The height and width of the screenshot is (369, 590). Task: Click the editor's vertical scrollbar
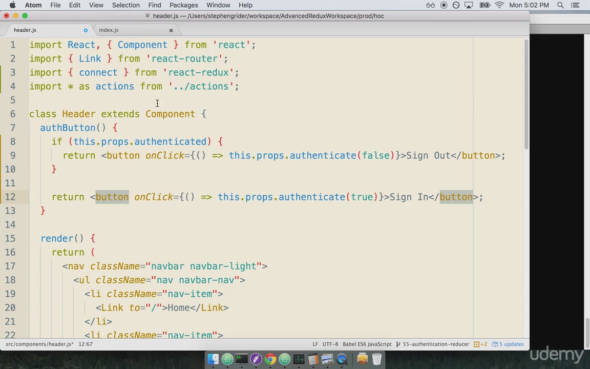click(526, 92)
